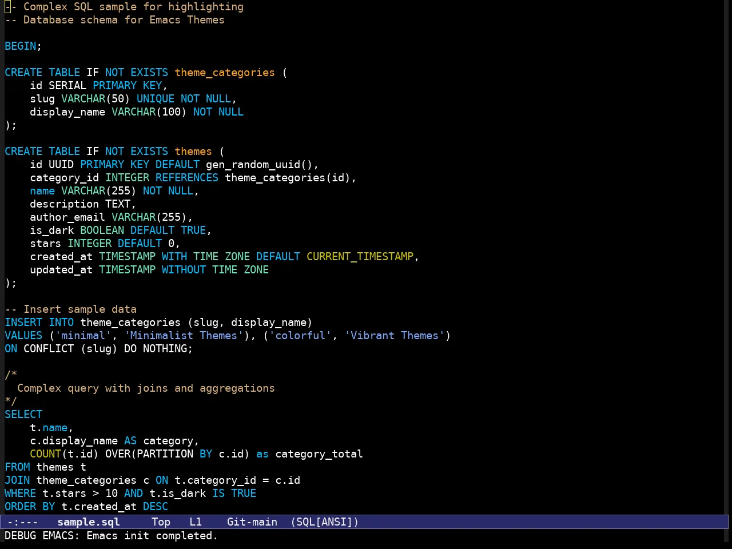The image size is (732, 549).
Task: Click 'SERIAL' in the id column line
Action: tap(67, 86)
